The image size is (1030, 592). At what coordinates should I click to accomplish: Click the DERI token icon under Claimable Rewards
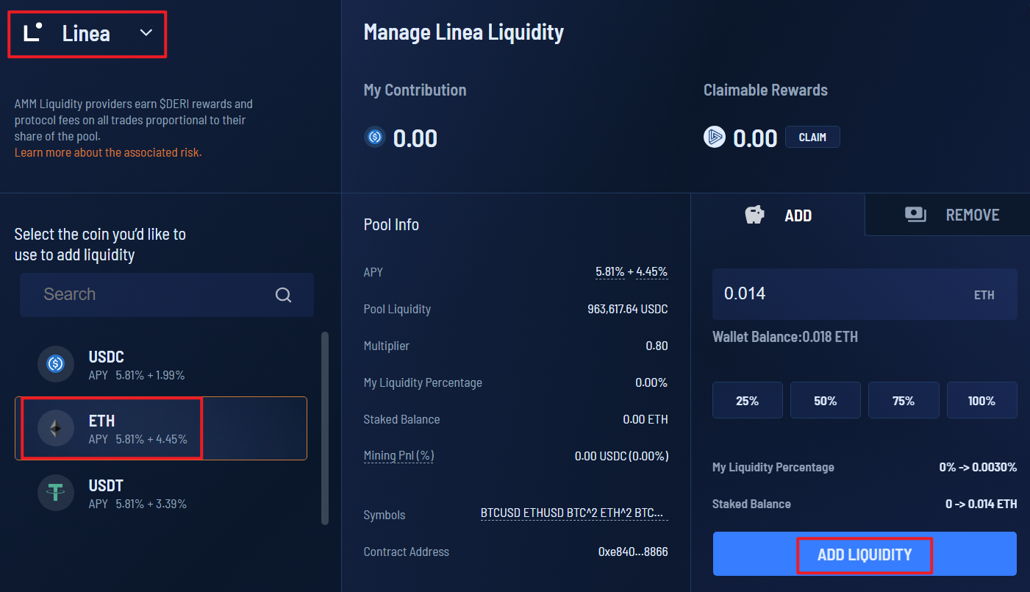pyautogui.click(x=715, y=137)
